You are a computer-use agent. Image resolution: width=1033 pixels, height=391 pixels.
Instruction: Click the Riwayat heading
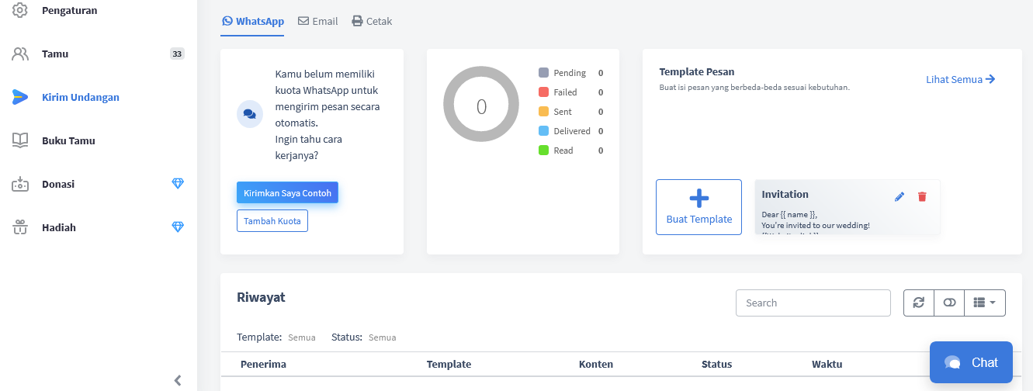(x=261, y=297)
